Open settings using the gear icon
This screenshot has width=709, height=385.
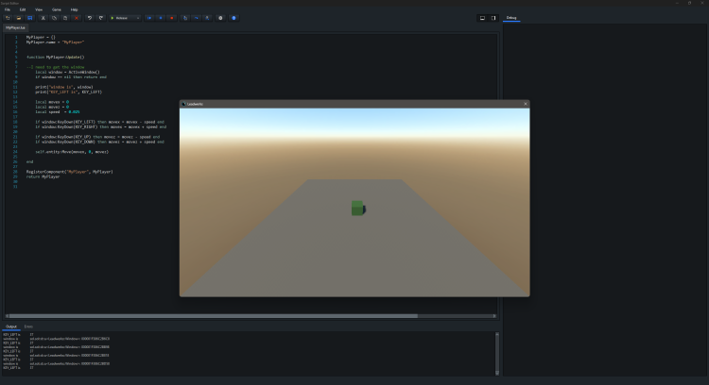(220, 18)
